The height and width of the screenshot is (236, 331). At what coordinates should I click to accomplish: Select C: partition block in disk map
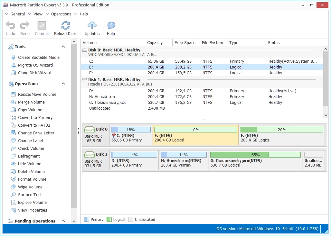131,135
